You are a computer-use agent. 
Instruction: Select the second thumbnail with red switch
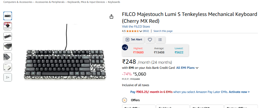click(x=8, y=26)
